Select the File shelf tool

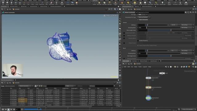coord(77,3)
